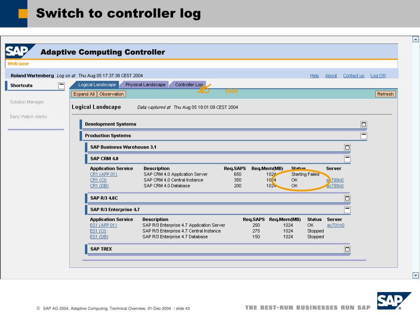The height and width of the screenshot is (315, 420).
Task: Collapse SAP R/3 Enterprise 4.7 section
Action: coord(347,210)
